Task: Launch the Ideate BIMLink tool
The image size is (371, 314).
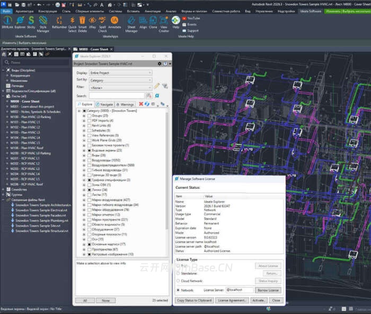Action: (7, 22)
